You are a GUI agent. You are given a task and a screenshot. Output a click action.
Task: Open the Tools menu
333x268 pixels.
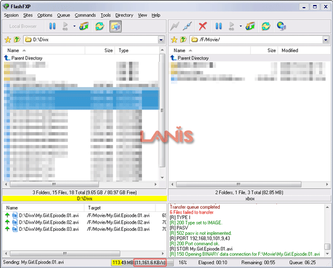click(x=105, y=16)
